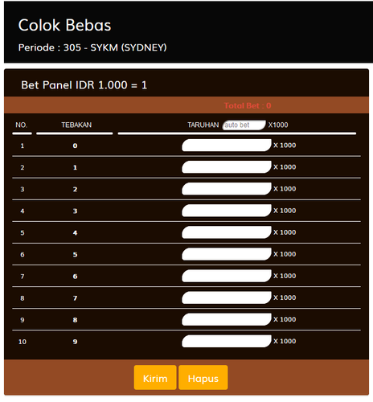Screen dimensions: 373x402
Task: Click the wager box for tebakan 5
Action: pos(227,254)
